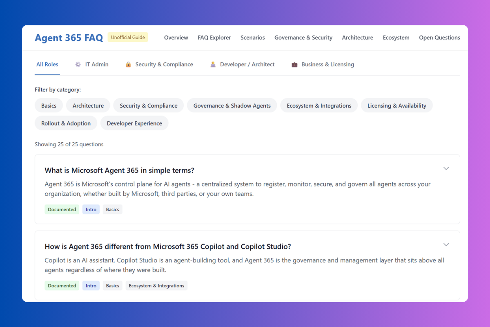
Task: Click the gear icon beside IT Admin
Action: pos(77,64)
